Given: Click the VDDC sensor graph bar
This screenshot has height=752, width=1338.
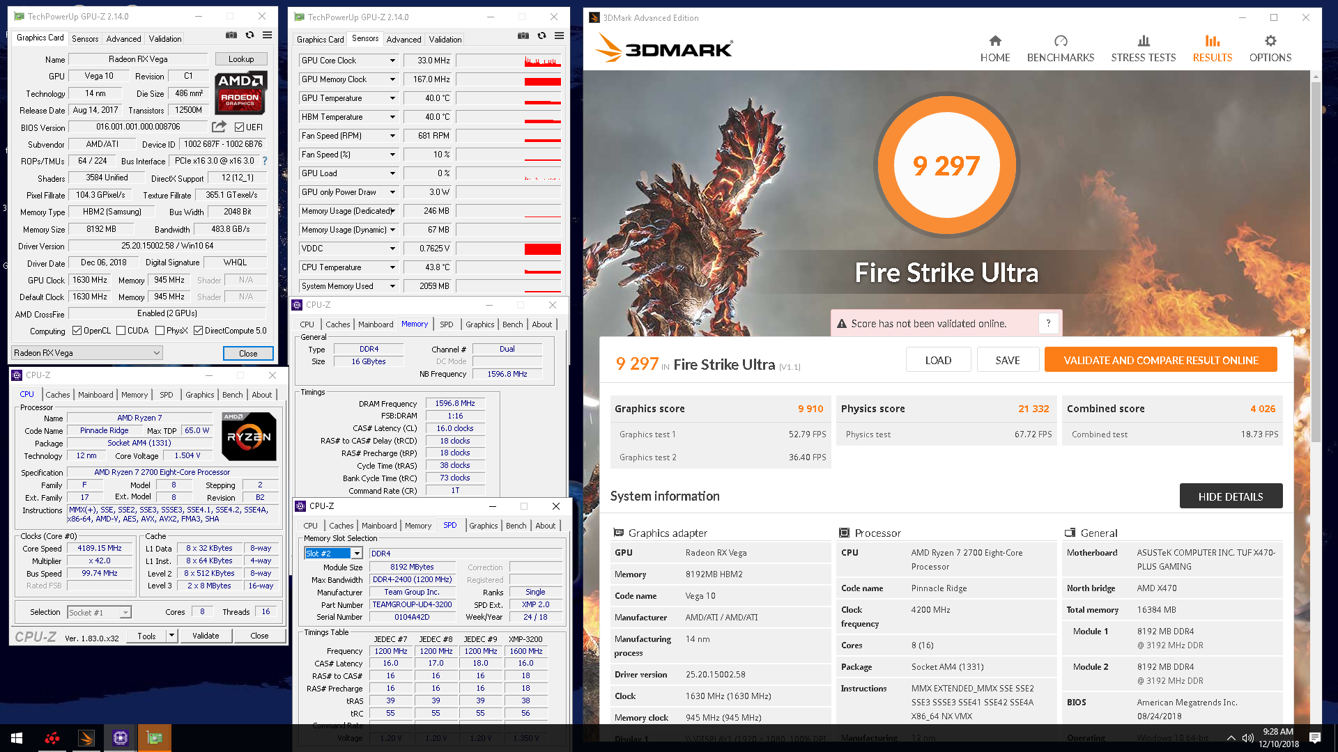Looking at the screenshot, I should [x=508, y=249].
